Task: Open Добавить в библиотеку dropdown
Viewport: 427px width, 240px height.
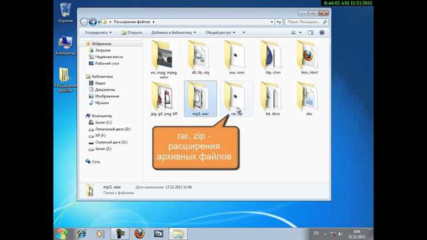Action: click(174, 32)
